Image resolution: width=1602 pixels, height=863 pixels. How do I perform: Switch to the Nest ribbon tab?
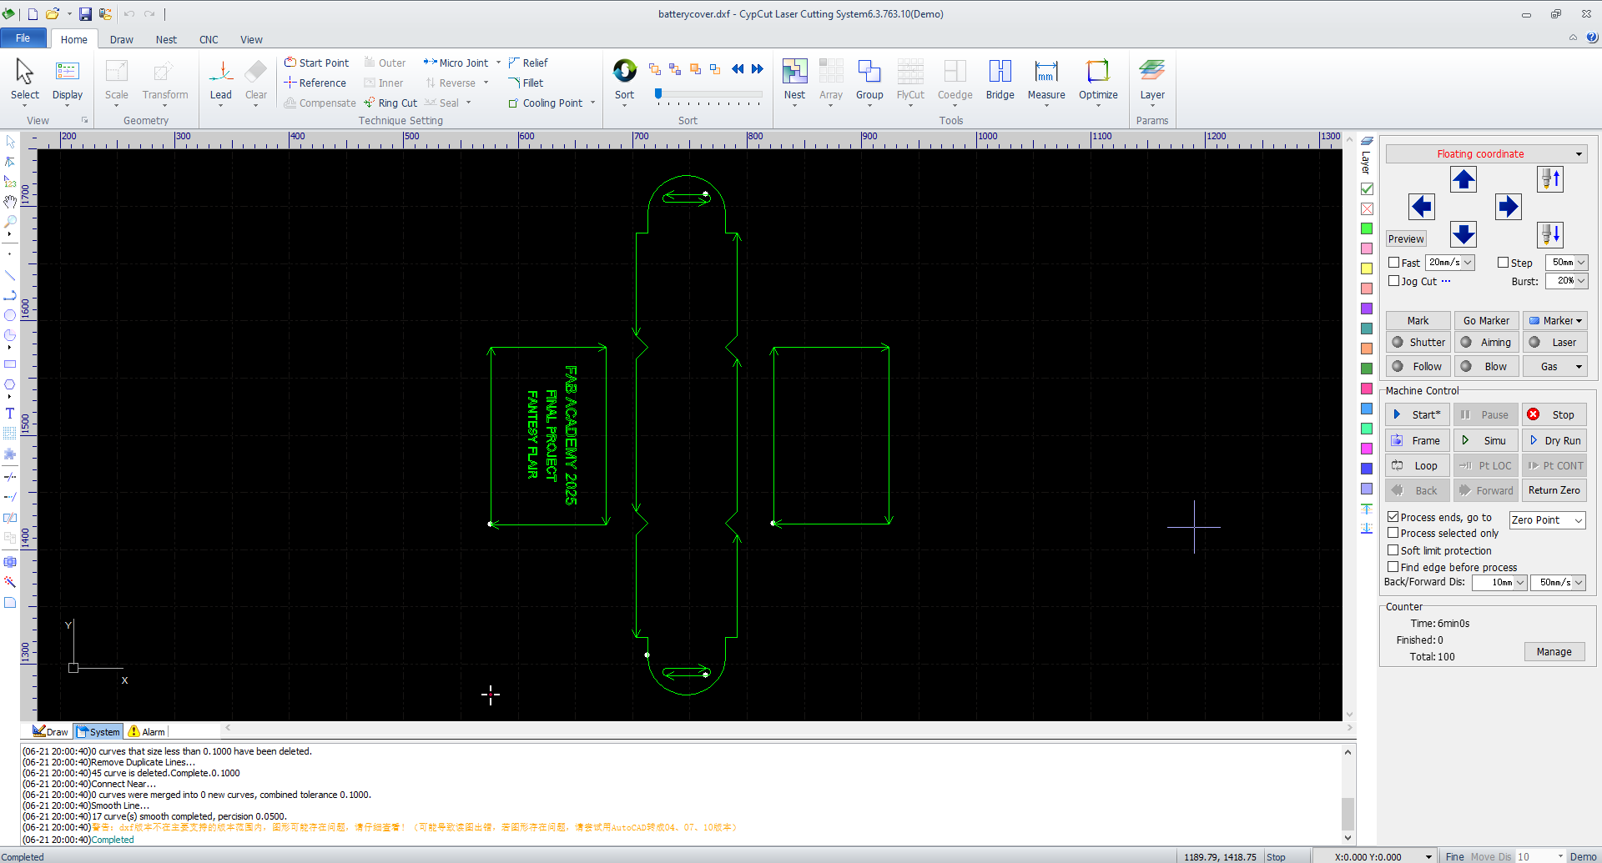166,39
